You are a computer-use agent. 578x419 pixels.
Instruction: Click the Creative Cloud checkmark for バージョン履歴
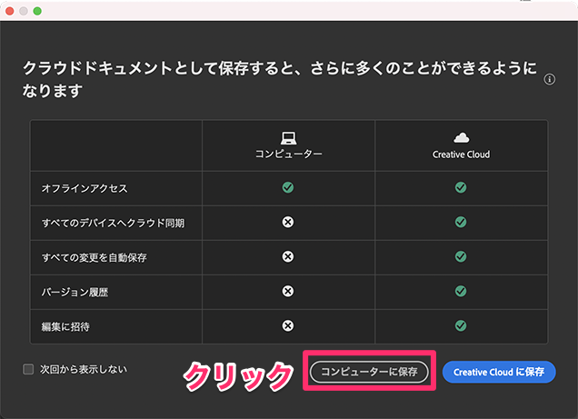[x=461, y=291]
